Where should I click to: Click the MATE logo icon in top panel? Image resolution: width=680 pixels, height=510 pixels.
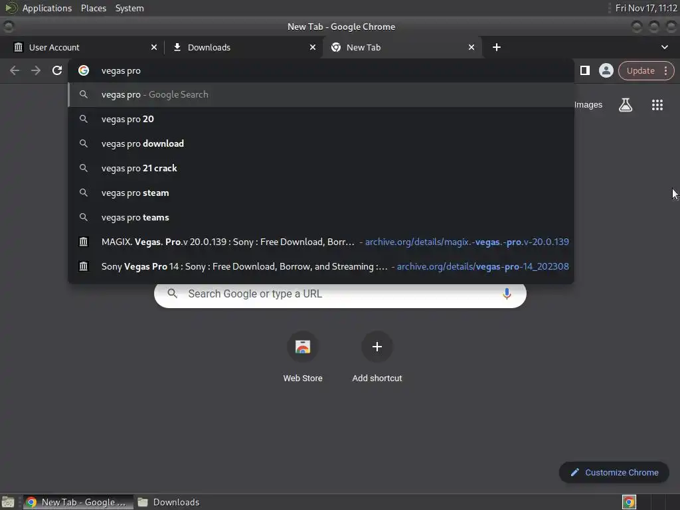[11, 8]
